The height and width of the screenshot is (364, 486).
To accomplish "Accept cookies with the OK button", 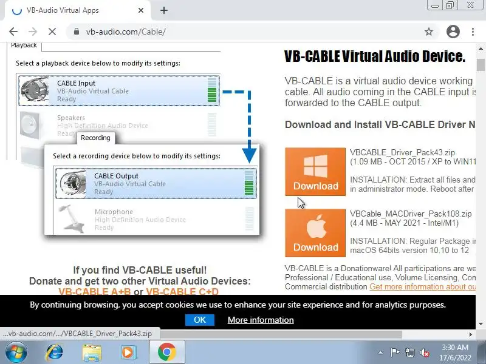I will (200, 320).
